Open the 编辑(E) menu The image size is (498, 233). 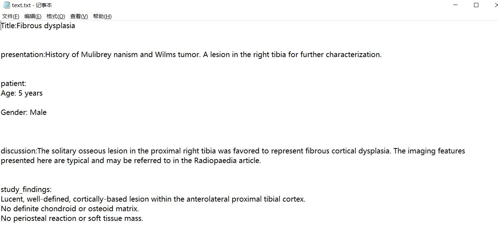coord(33,16)
